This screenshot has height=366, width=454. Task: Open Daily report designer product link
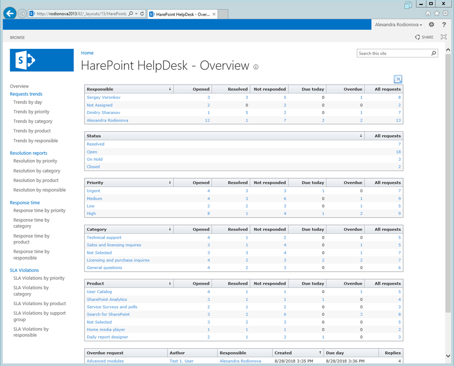[x=108, y=337]
